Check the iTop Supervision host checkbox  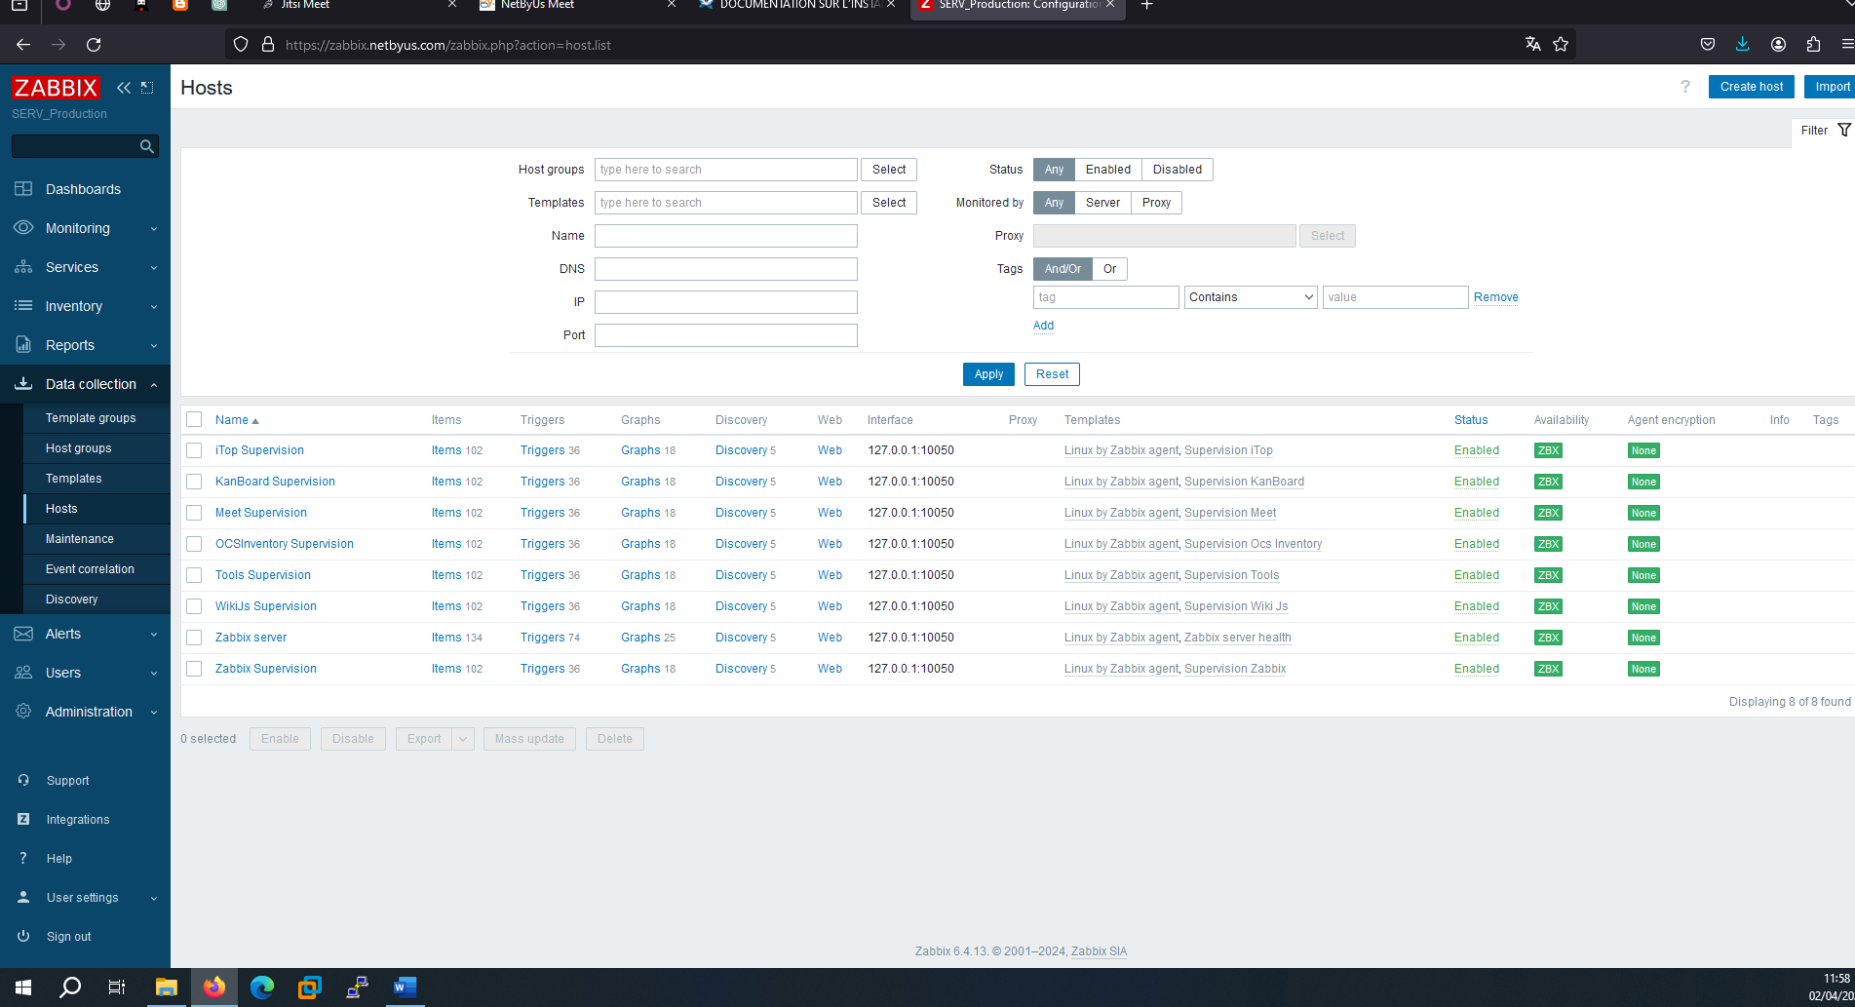pos(194,450)
